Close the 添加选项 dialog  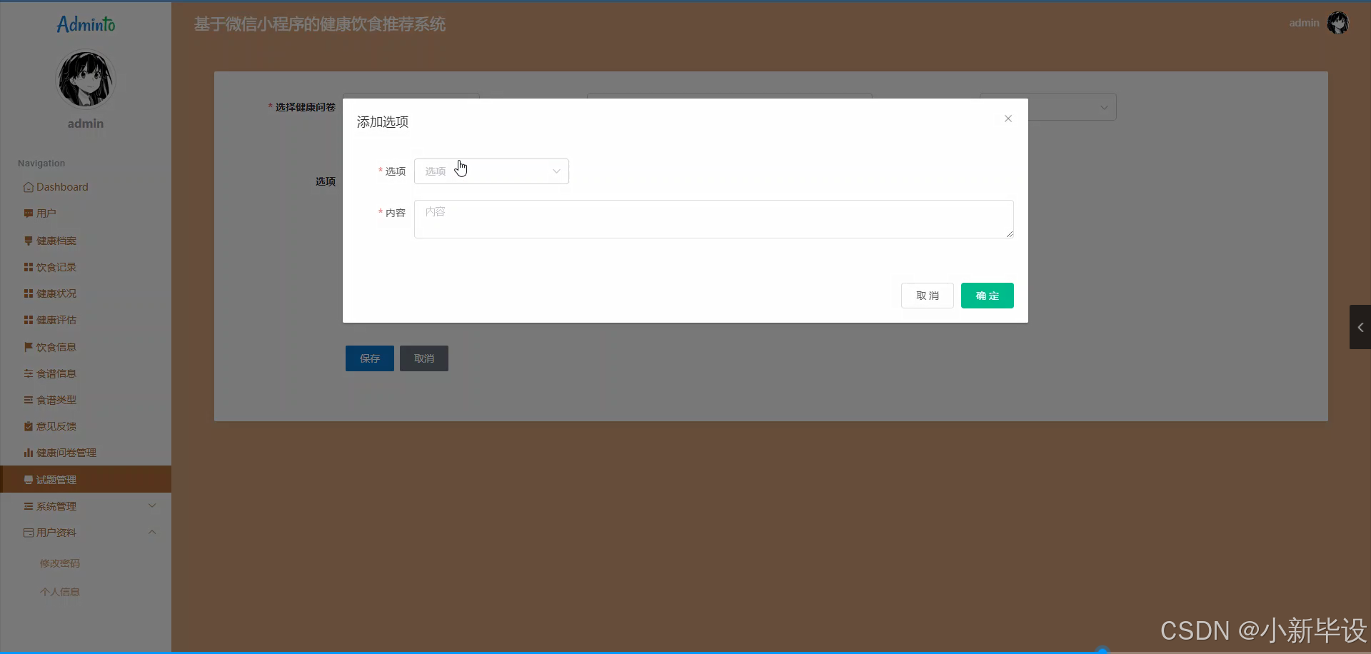tap(1008, 118)
